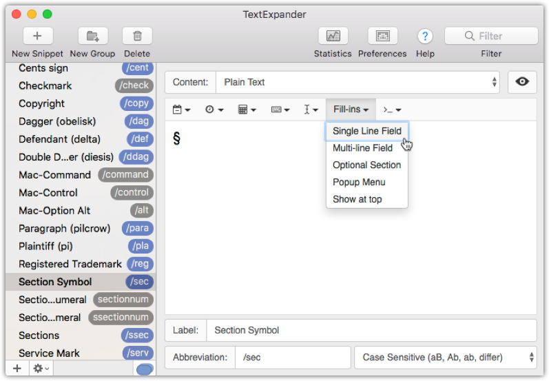The width and height of the screenshot is (549, 381).
Task: Open the keyboard key insert menu
Action: click(x=280, y=110)
